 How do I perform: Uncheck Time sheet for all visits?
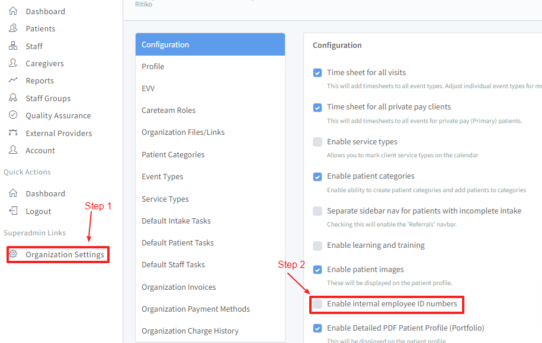click(317, 73)
